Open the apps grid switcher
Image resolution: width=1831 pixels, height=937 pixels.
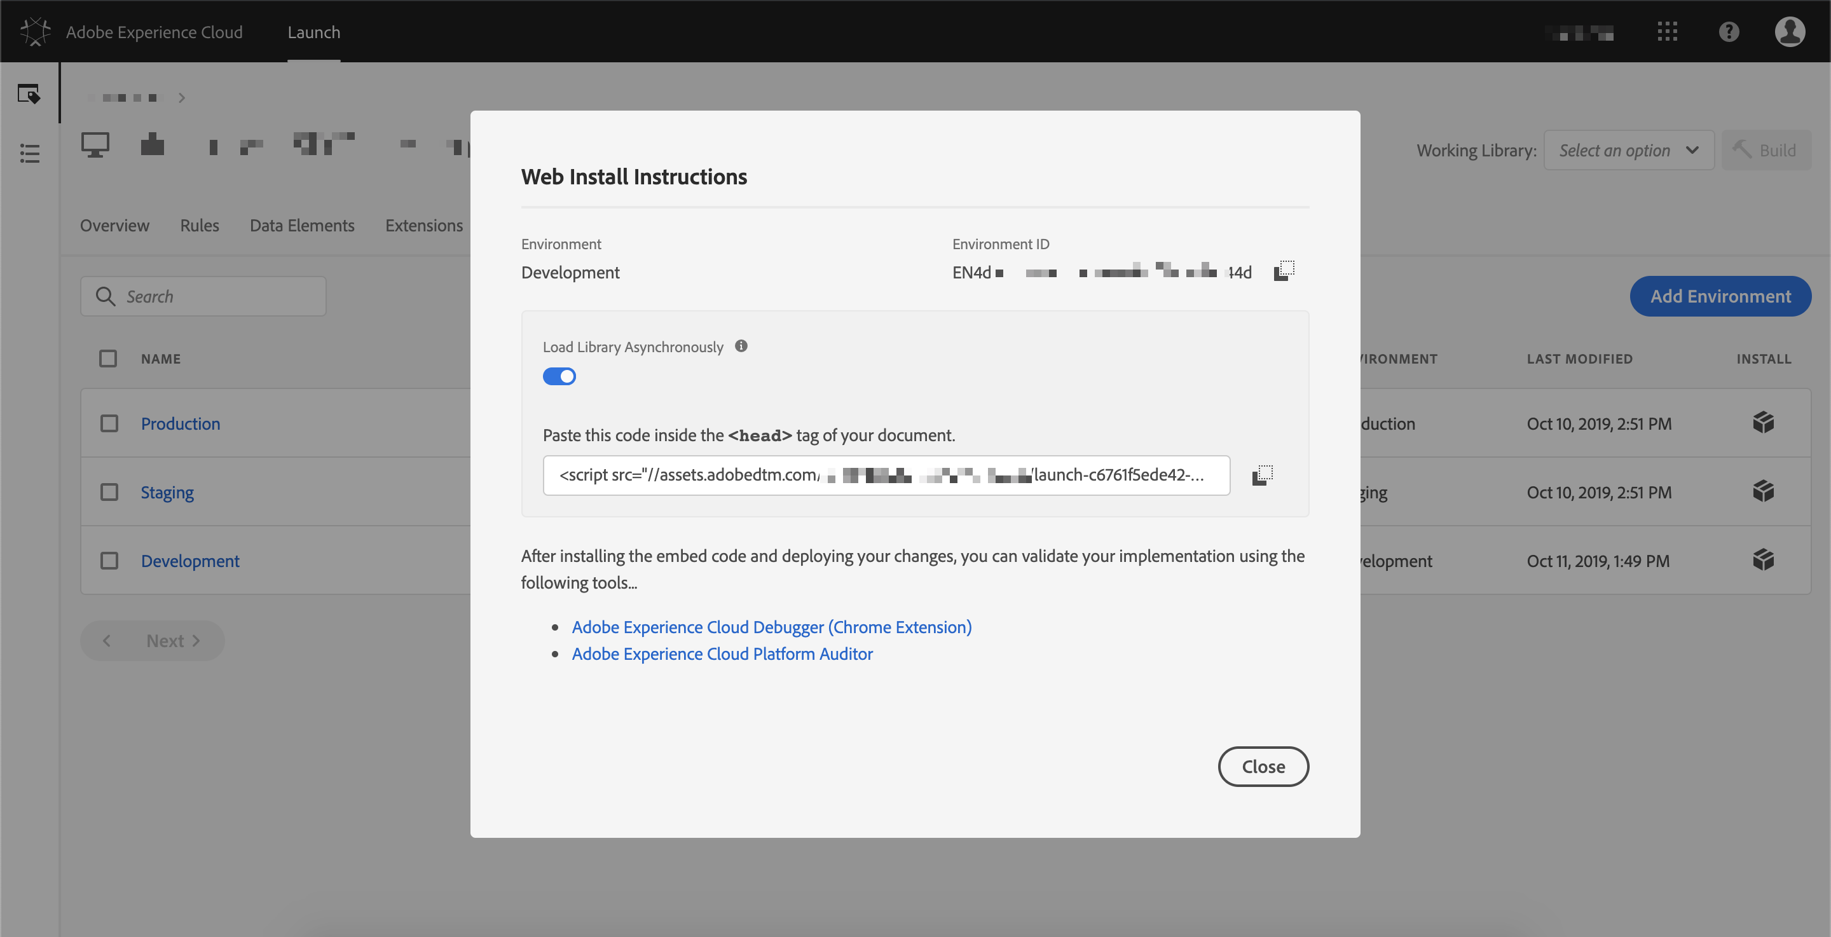coord(1667,32)
